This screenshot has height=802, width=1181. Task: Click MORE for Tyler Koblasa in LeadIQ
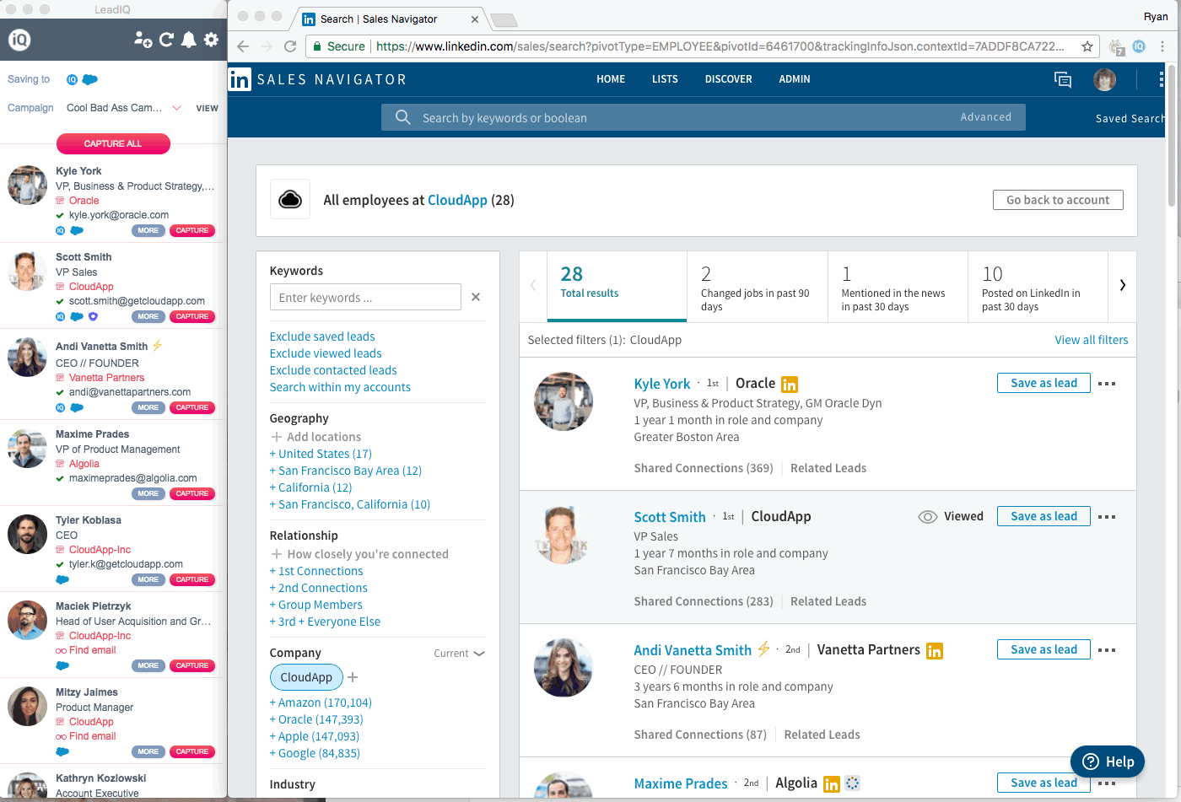tap(148, 579)
